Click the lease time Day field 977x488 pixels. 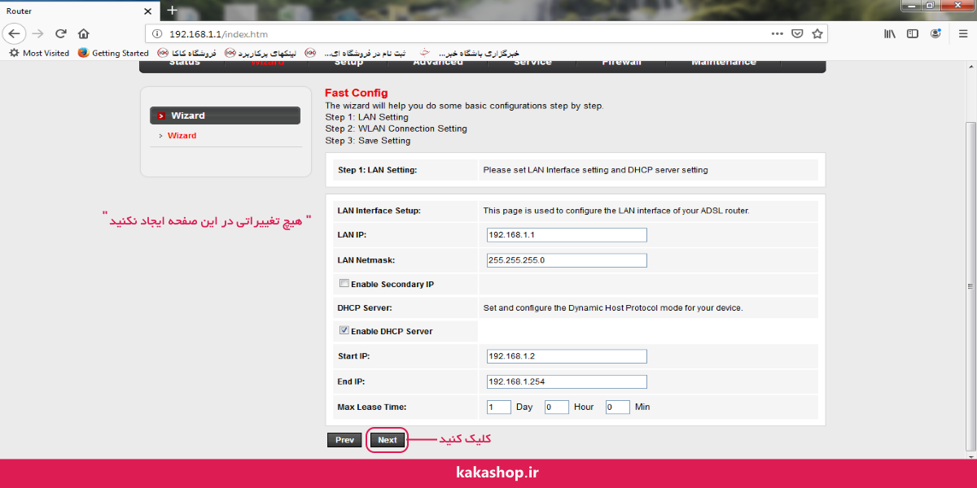499,407
